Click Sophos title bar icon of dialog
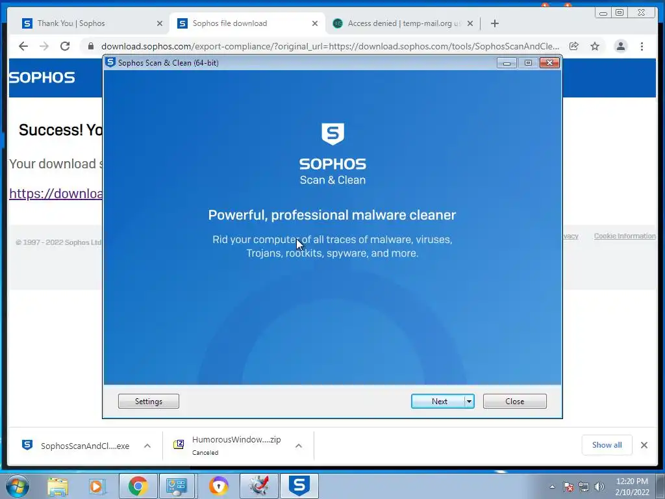The image size is (665, 499). pyautogui.click(x=110, y=62)
